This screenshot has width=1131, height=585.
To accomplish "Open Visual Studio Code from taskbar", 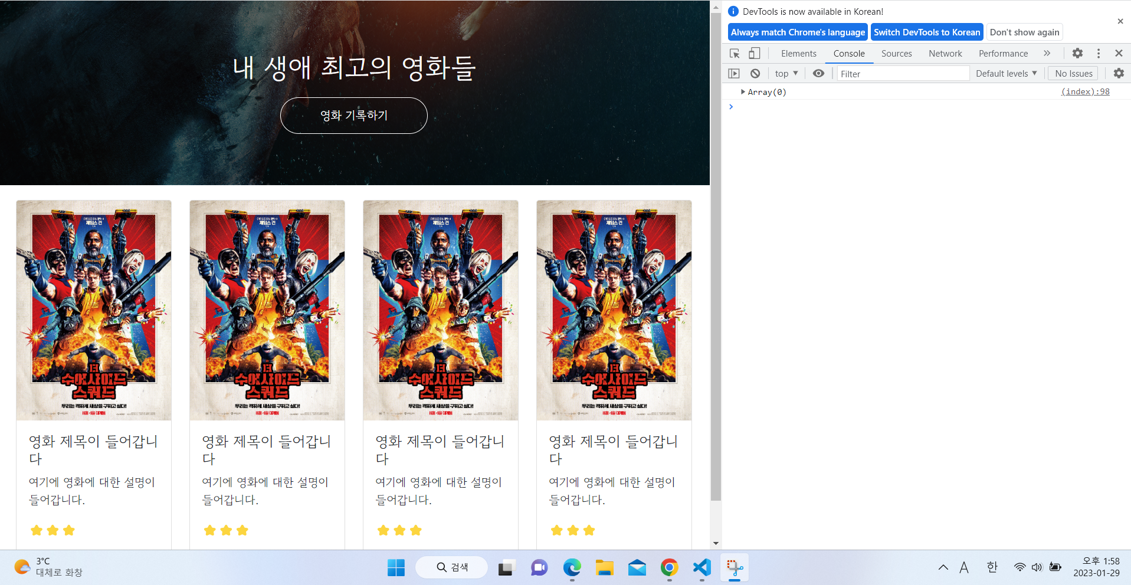I will pos(701,568).
